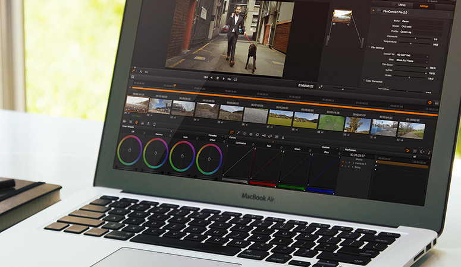This screenshot has width=461, height=267.
Task: Select the last clip thumbnail numbered 12
Action: [x=411, y=131]
